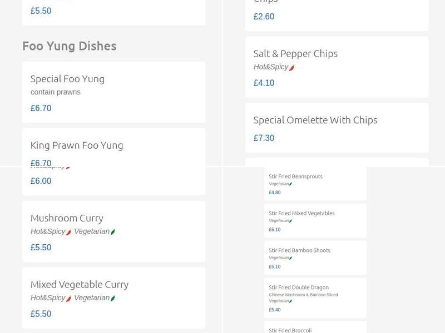Click the £6.70 price on Special Foo Yung

[x=41, y=108]
